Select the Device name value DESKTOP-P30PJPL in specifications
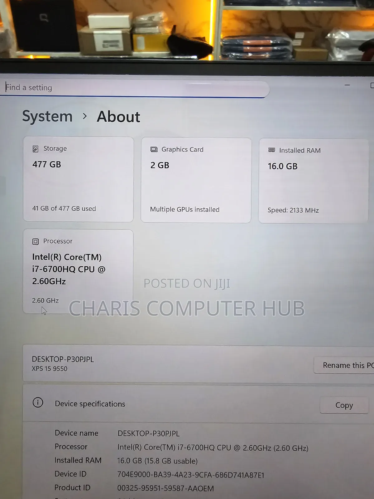The width and height of the screenshot is (374, 499). point(149,434)
